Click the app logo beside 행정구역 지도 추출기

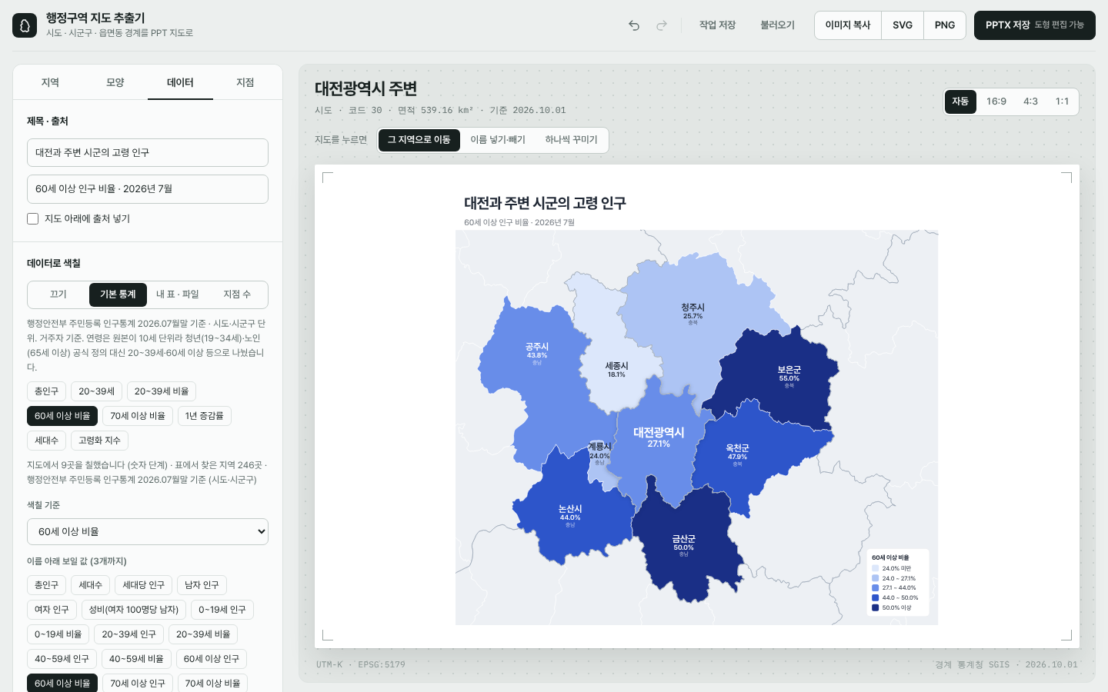point(25,25)
